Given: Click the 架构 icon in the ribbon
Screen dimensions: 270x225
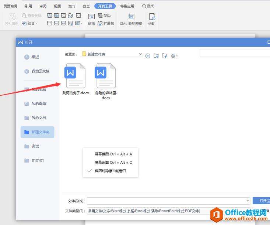Looking at the screenshot, I should [100, 16].
